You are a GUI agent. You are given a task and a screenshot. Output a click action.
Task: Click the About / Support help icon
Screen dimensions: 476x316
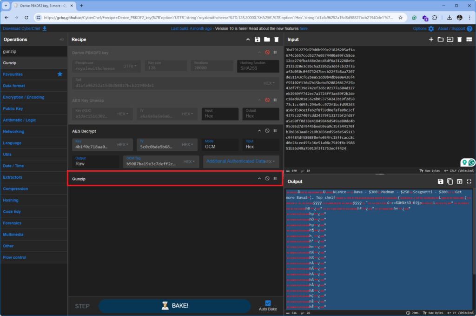pyautogui.click(x=469, y=28)
